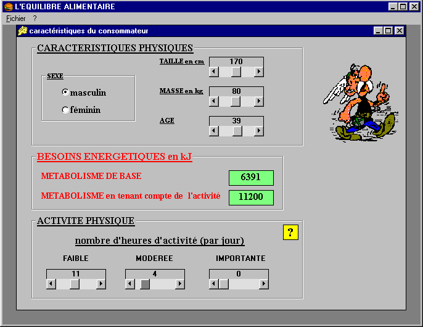The image size is (423, 327).
Task: Click the FAIBLE scrollbar thumb
Action: point(75,284)
